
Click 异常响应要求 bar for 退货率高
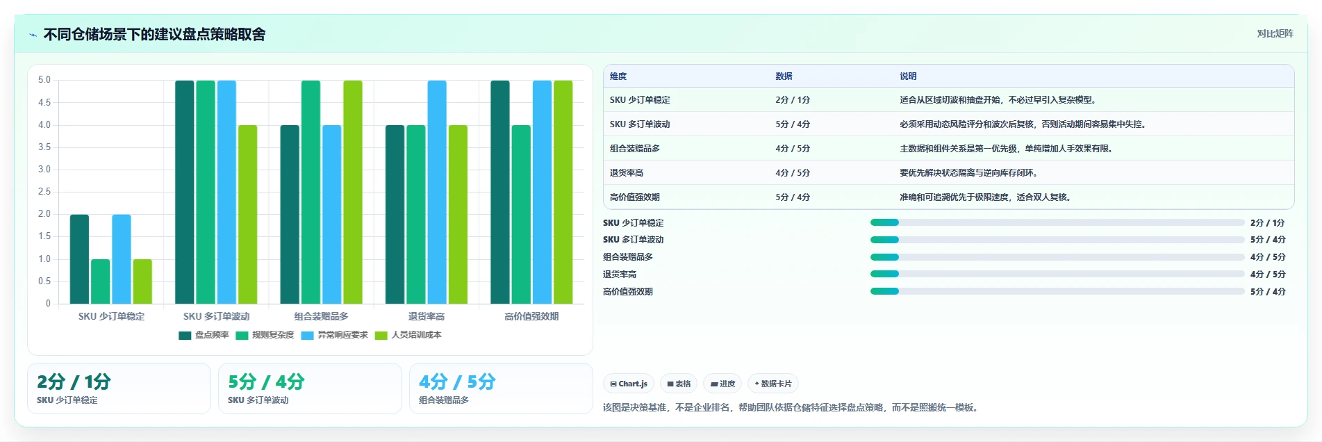[437, 193]
